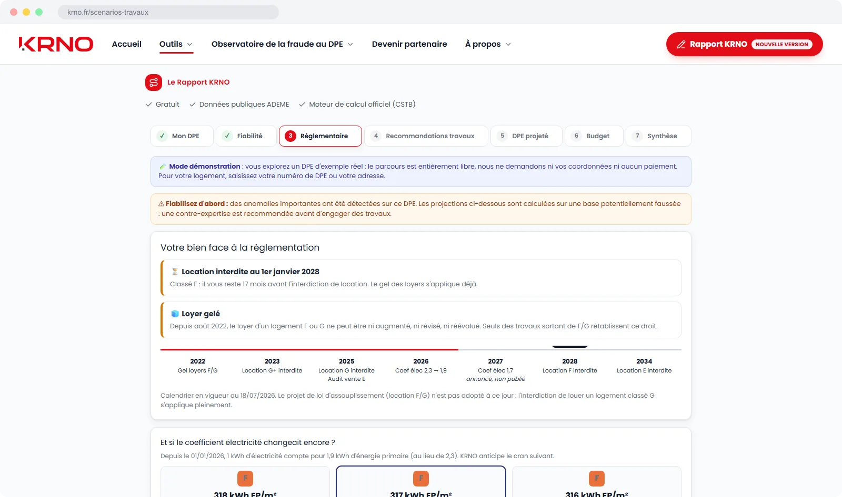Screen dimensions: 842x497
Task: Click the browser address bar krno.fr/scenarios-travaux
Action: 168,12
